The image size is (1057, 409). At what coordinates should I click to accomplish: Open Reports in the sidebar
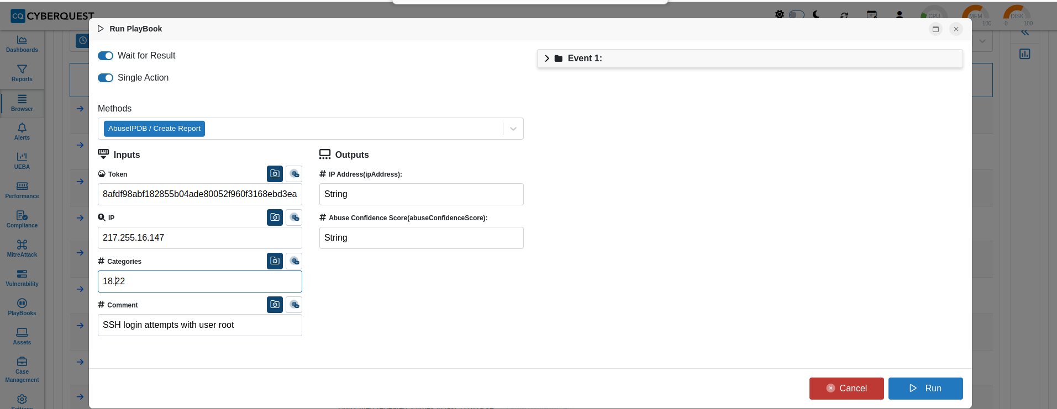22,73
